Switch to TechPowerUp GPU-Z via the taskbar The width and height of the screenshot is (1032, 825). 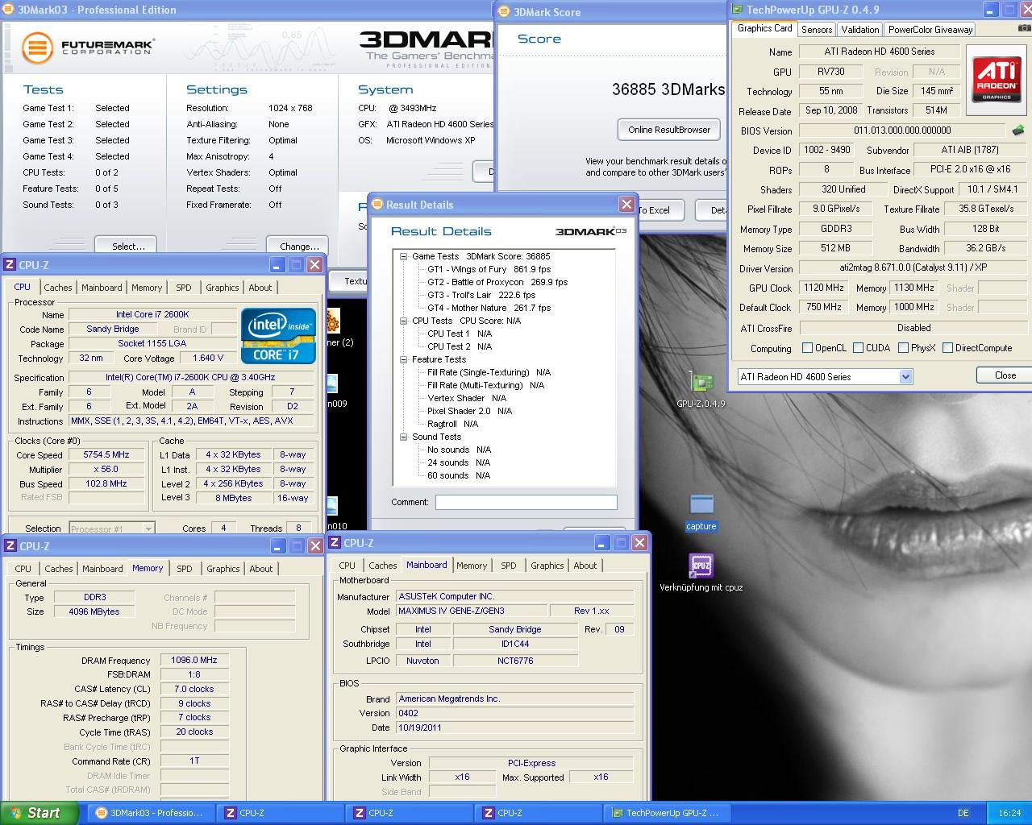pos(667,813)
